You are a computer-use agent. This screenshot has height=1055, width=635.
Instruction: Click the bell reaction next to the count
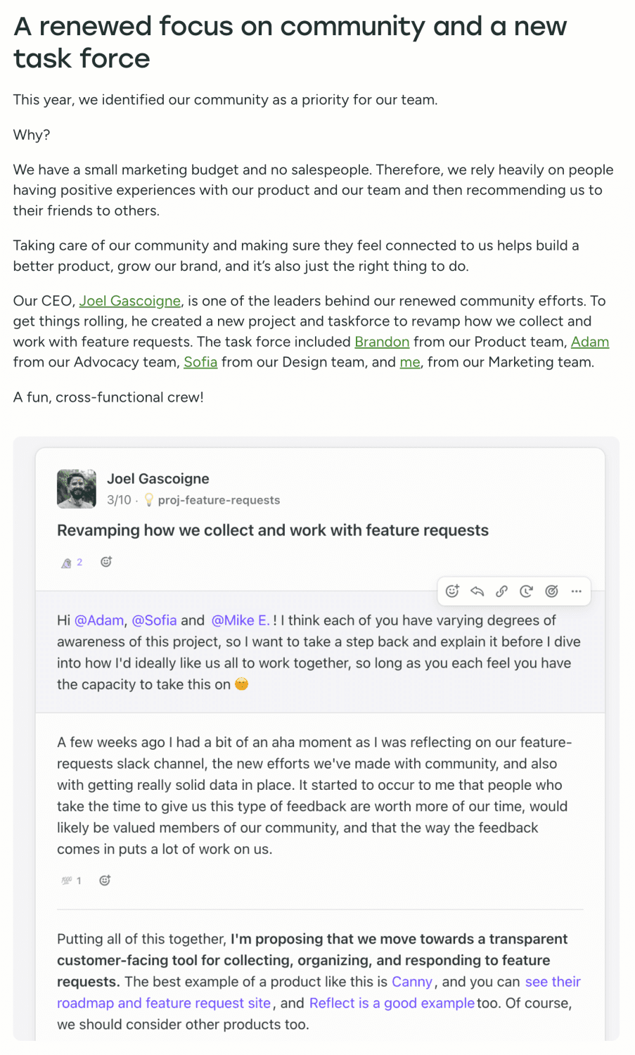click(x=67, y=562)
